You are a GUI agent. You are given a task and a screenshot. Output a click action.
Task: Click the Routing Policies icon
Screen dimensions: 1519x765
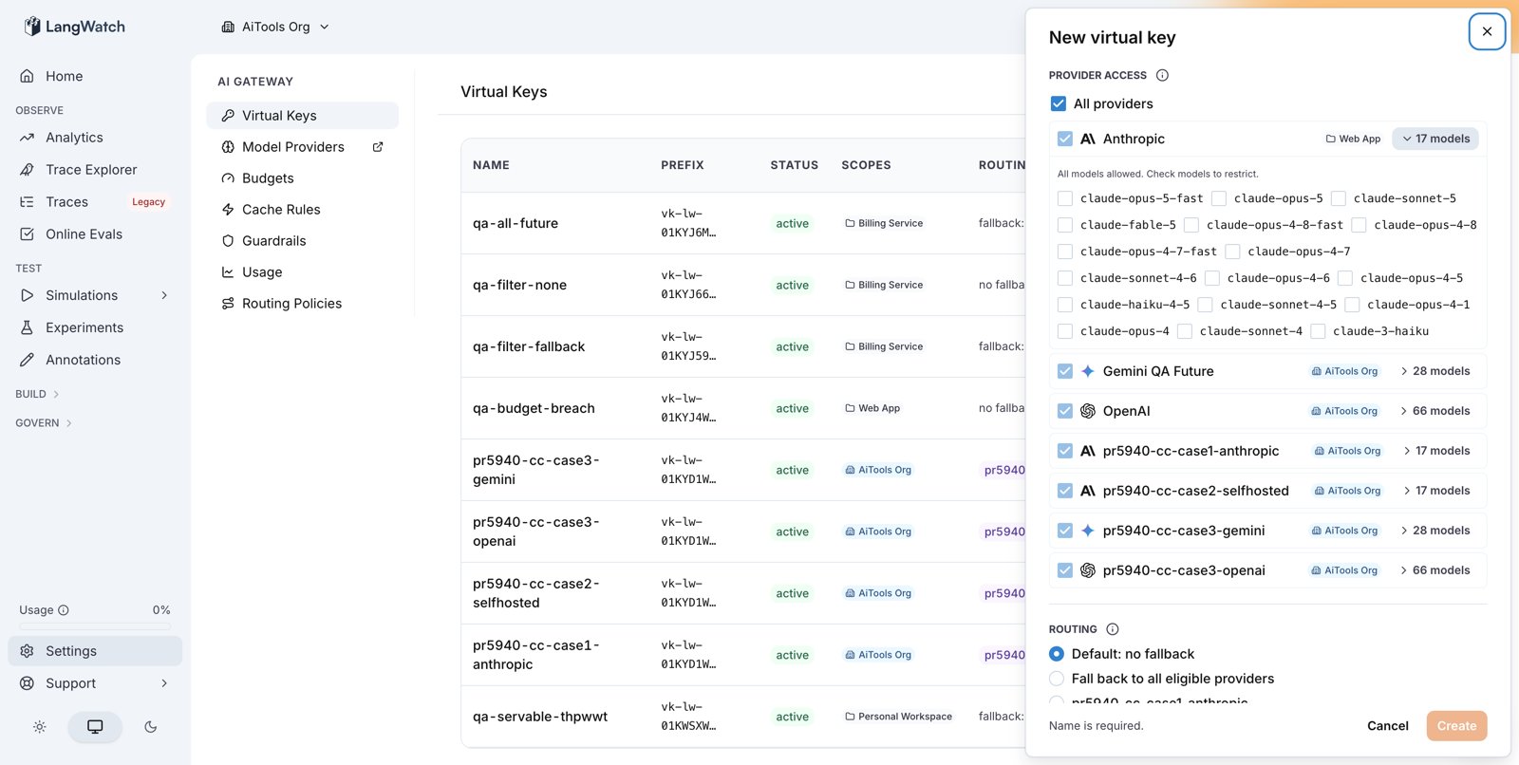coord(228,304)
